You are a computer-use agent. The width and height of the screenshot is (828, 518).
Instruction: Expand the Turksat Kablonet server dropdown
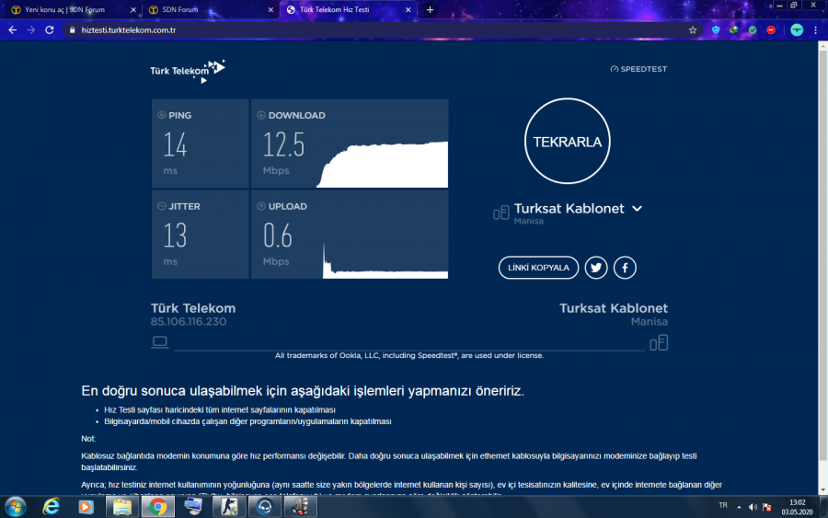[x=638, y=209]
